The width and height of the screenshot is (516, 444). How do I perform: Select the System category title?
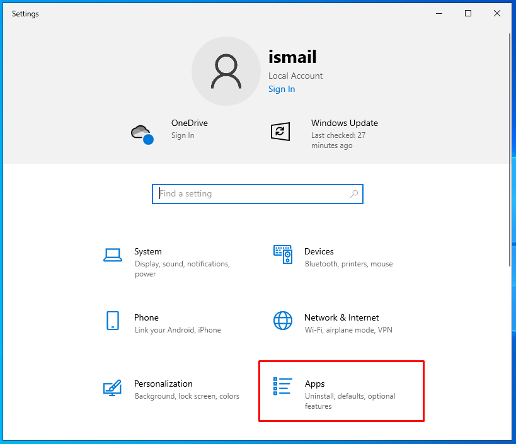coord(148,252)
